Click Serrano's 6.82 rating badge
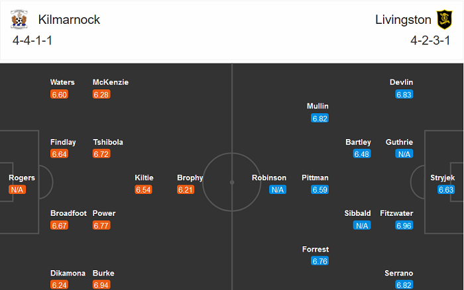 [404, 285]
